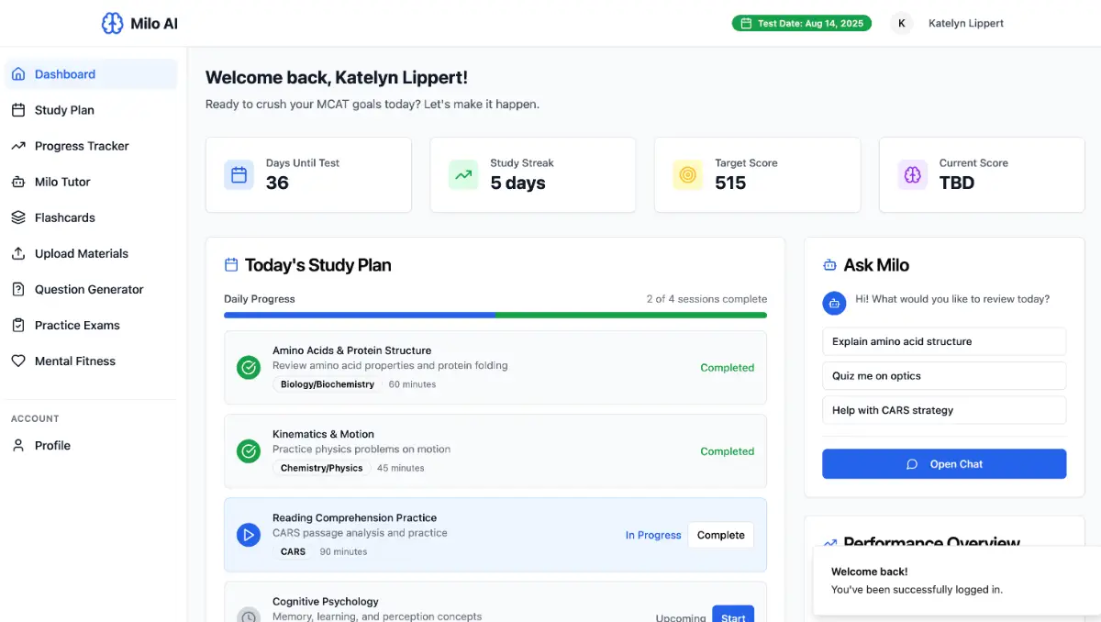1101x622 pixels.
Task: Select Mental Fitness in the sidebar
Action: [x=74, y=361]
